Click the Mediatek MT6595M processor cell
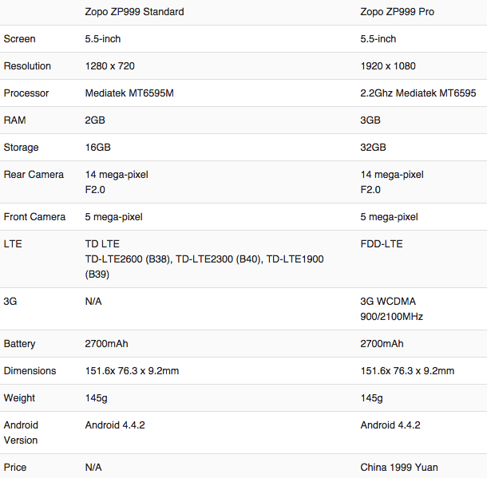The image size is (487, 478). coord(129,93)
